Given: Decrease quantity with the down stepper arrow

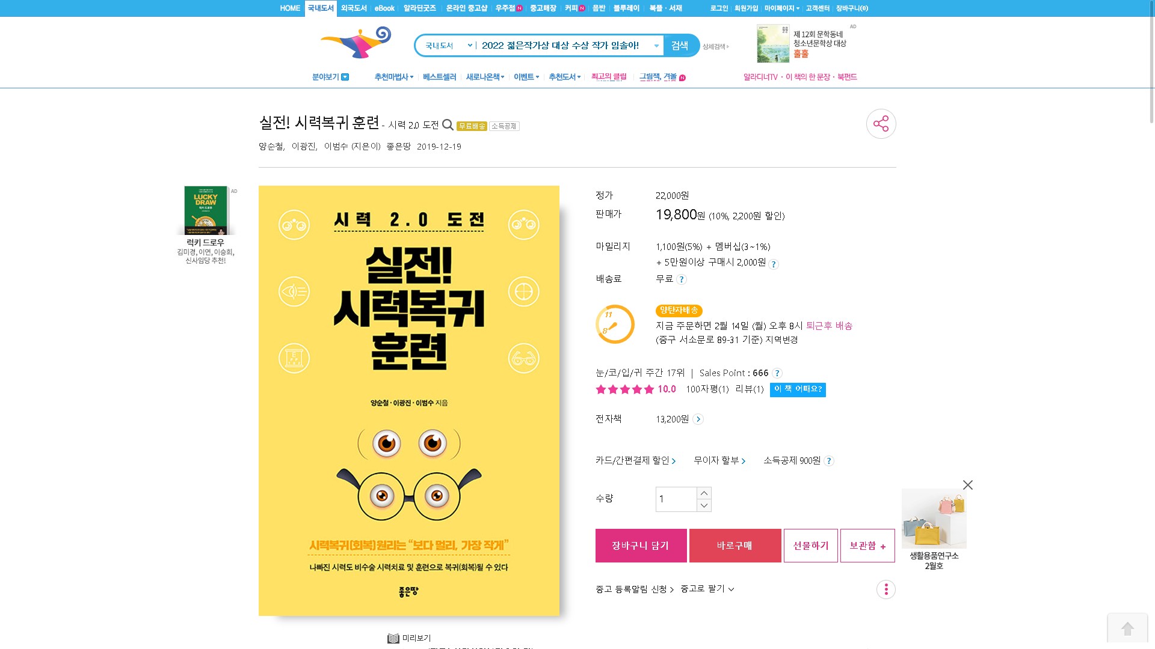Looking at the screenshot, I should pyautogui.click(x=704, y=505).
